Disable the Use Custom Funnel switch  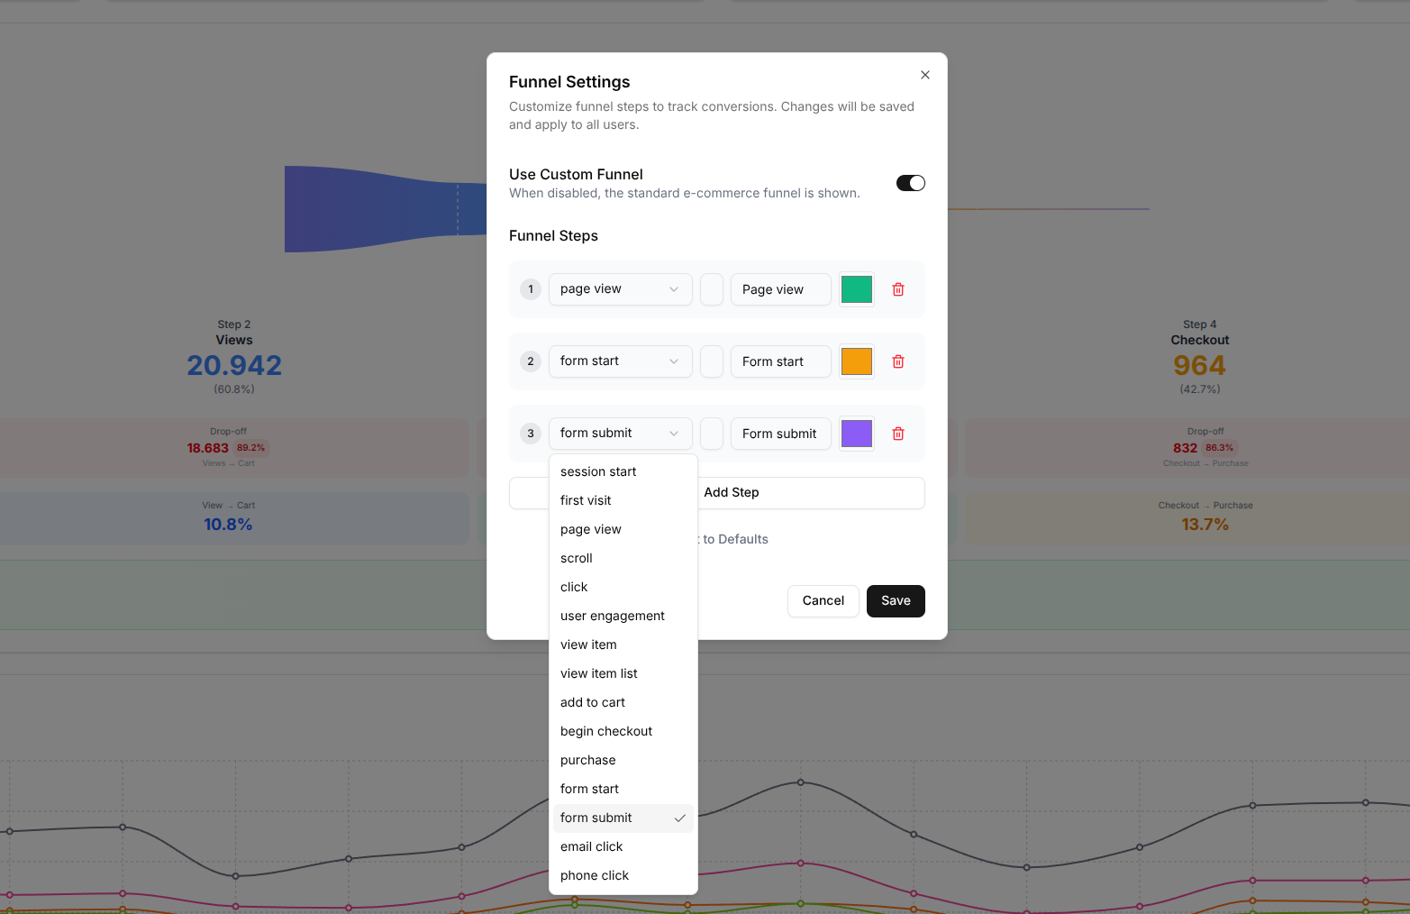pos(910,182)
